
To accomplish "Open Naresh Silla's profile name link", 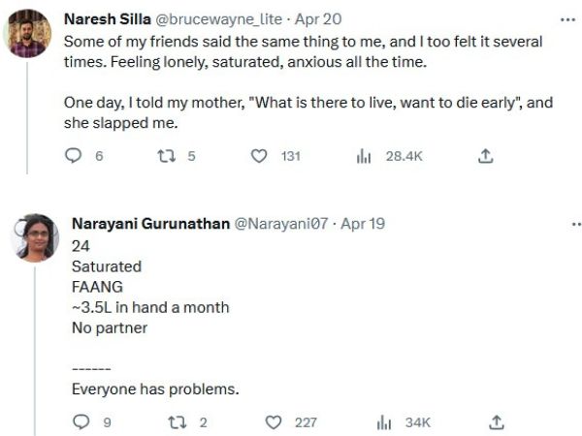I will coord(107,18).
